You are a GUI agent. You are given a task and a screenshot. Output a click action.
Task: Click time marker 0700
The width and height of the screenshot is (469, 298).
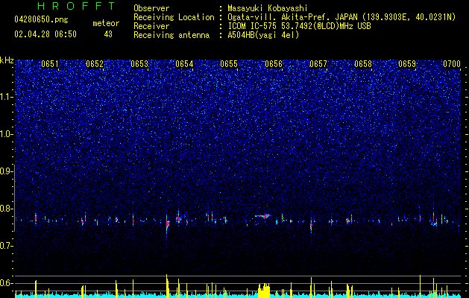tap(452, 64)
